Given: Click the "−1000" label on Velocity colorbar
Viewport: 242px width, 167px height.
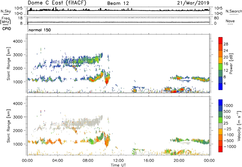Looking at the screenshot, I should click(x=230, y=147).
